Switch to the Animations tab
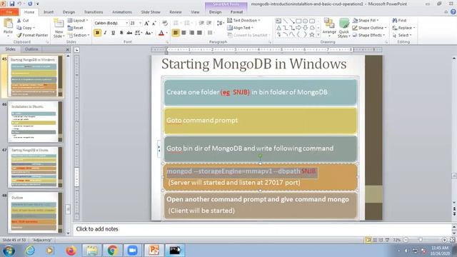Image resolution: width=457 pixels, height=257 pixels. coord(122,12)
